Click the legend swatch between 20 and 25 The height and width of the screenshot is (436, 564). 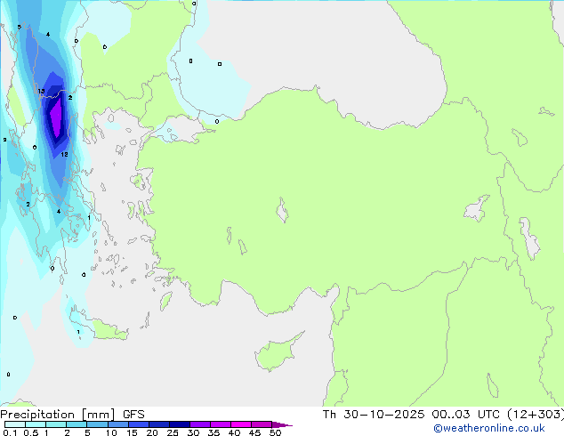[159, 424]
